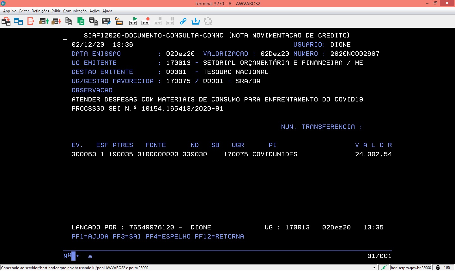Open the Arquivo menu
The height and width of the screenshot is (271, 455).
(10, 11)
